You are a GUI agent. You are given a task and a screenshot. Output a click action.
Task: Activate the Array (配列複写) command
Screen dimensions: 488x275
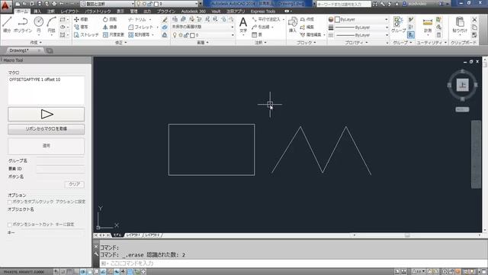pos(140,35)
